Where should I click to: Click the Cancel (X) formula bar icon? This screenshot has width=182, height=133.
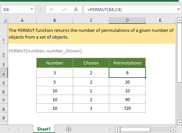52,9
